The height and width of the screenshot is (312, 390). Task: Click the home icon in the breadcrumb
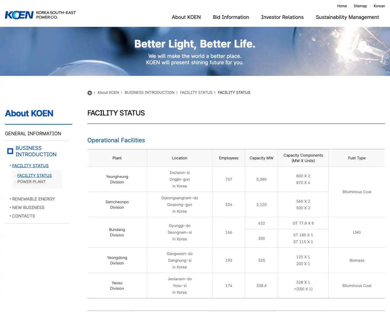90,93
